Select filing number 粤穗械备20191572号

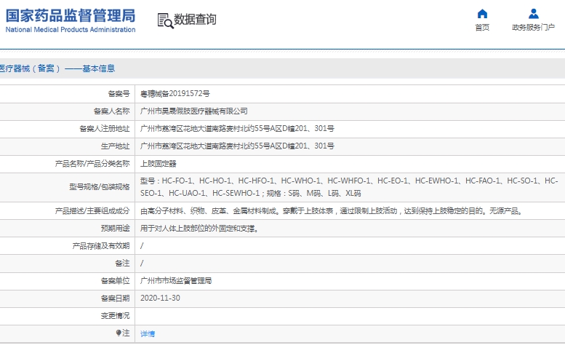point(175,94)
